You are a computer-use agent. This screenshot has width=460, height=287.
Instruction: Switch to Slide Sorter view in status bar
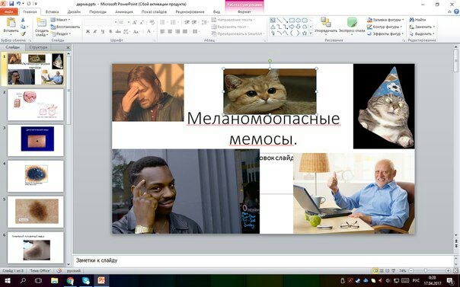tap(382, 270)
